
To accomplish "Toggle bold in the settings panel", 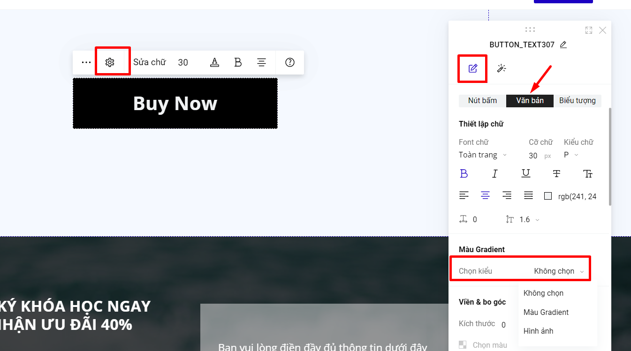I will pos(464,174).
